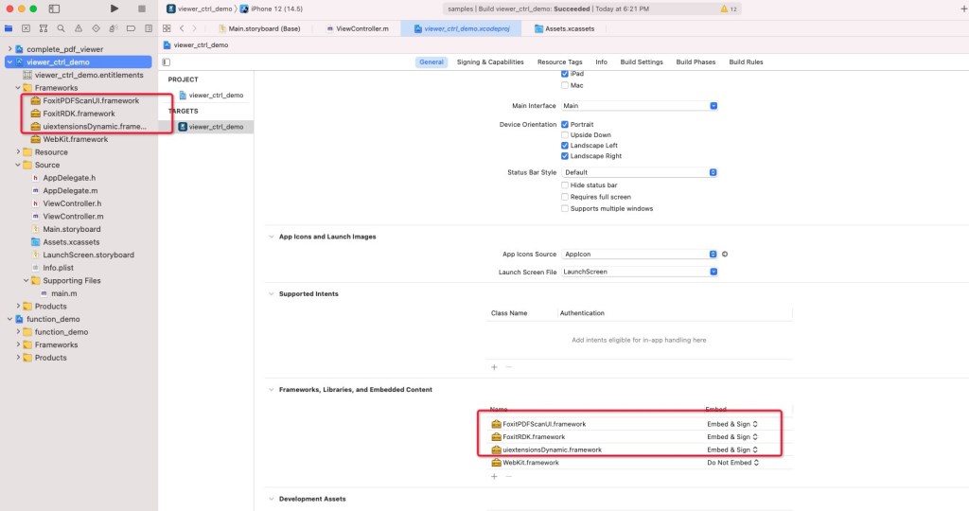This screenshot has height=511, width=969.
Task: Open the Status Bar Style dropdown
Action: (640, 172)
